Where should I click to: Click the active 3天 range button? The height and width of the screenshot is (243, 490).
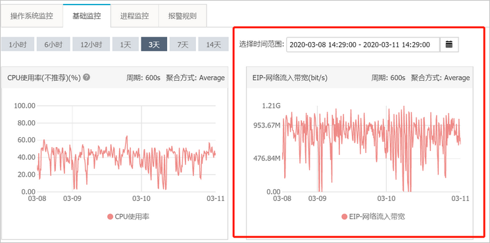pyautogui.click(x=154, y=44)
